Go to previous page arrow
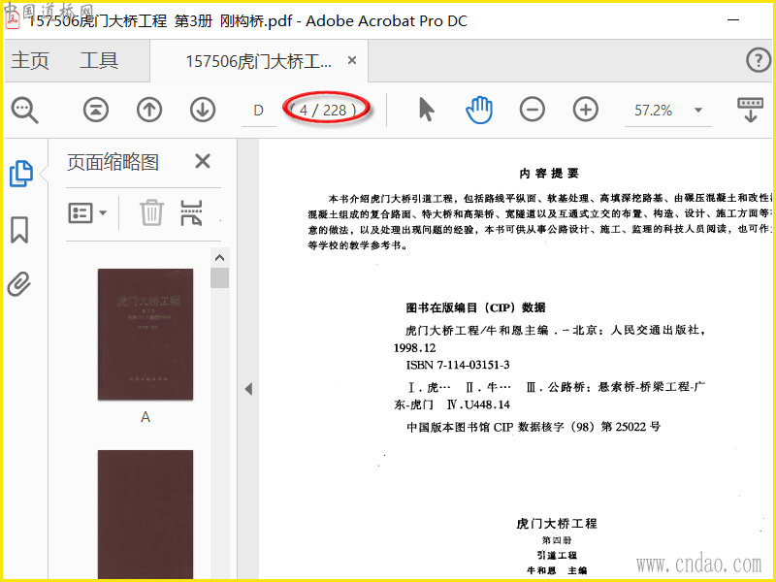 tap(149, 110)
